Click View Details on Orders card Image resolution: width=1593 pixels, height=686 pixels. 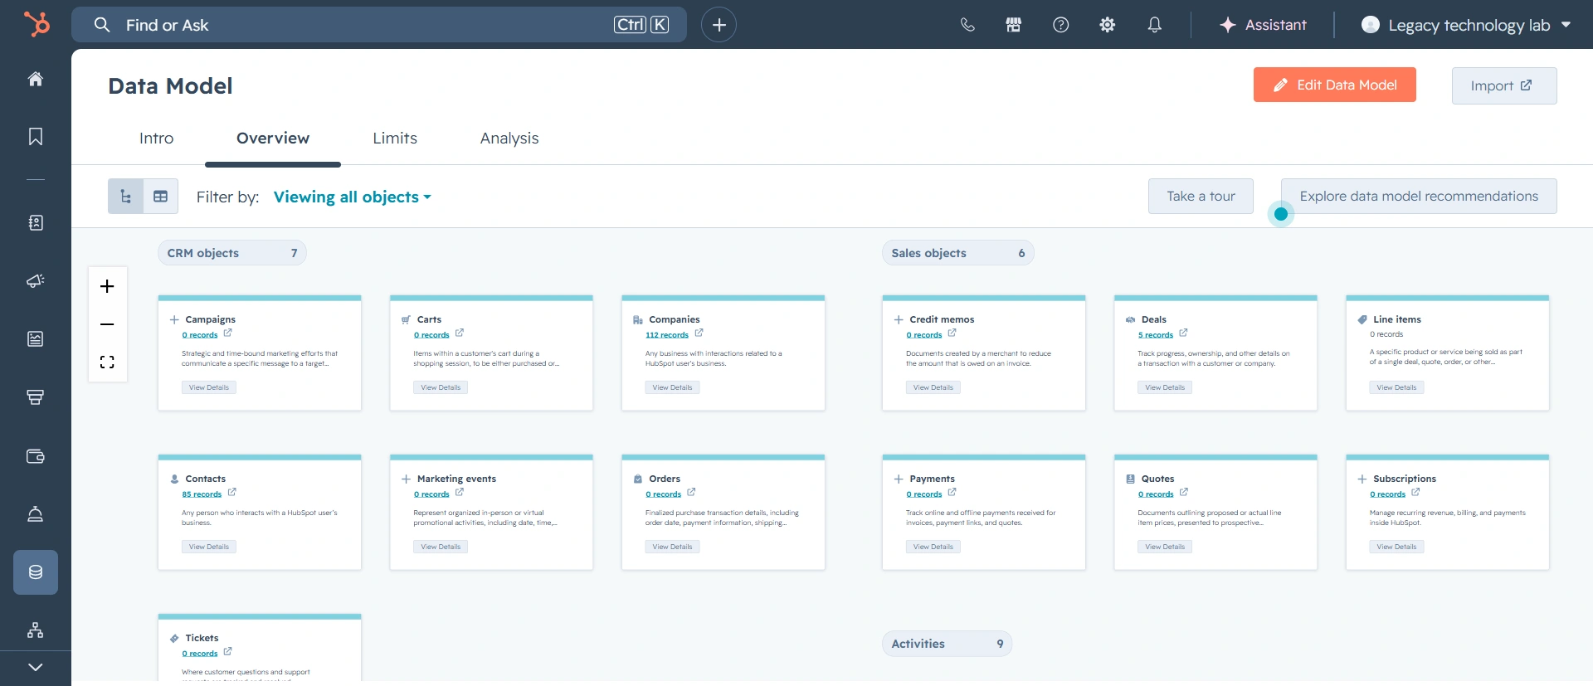(672, 547)
